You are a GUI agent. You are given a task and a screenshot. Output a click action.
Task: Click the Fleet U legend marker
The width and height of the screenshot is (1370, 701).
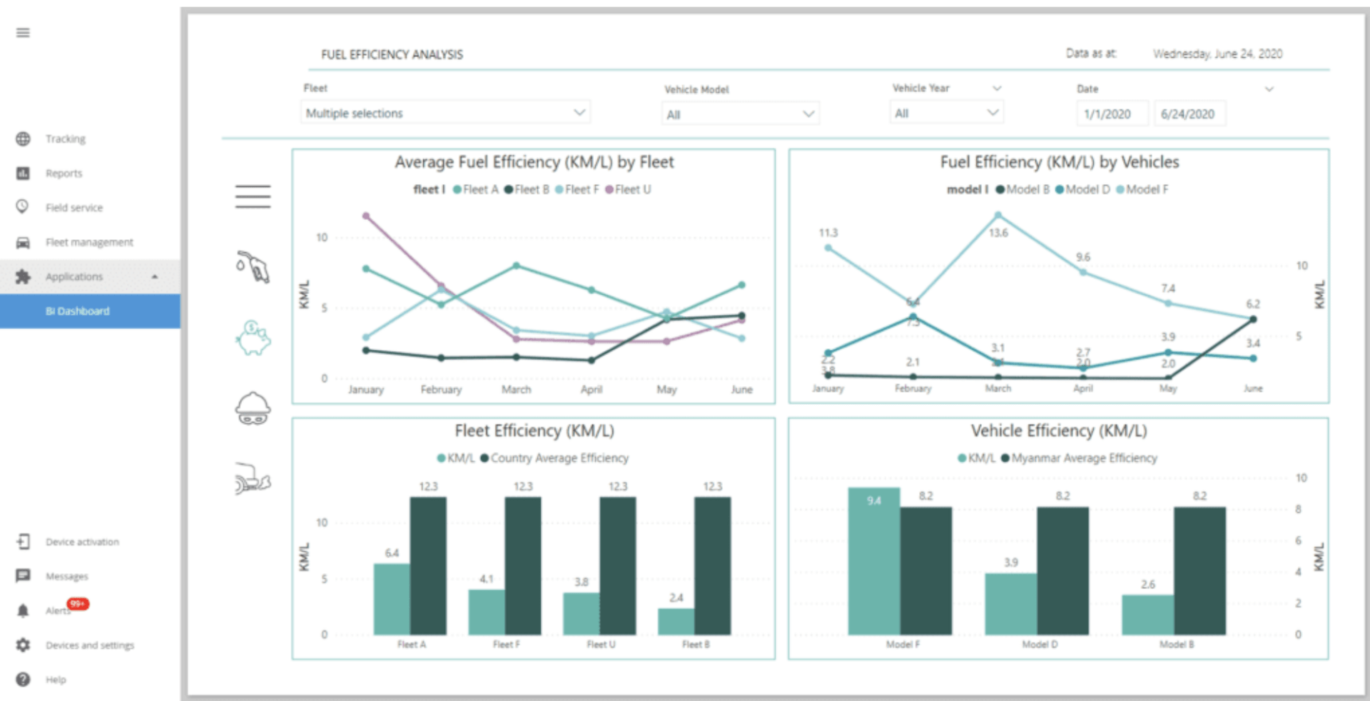[609, 190]
